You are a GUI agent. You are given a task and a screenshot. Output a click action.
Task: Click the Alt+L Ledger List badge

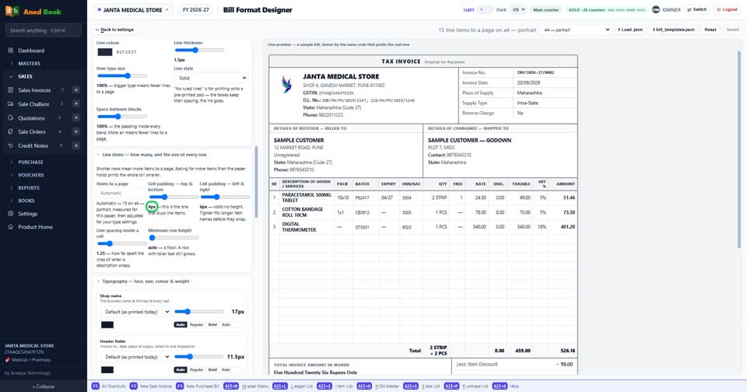280,387
